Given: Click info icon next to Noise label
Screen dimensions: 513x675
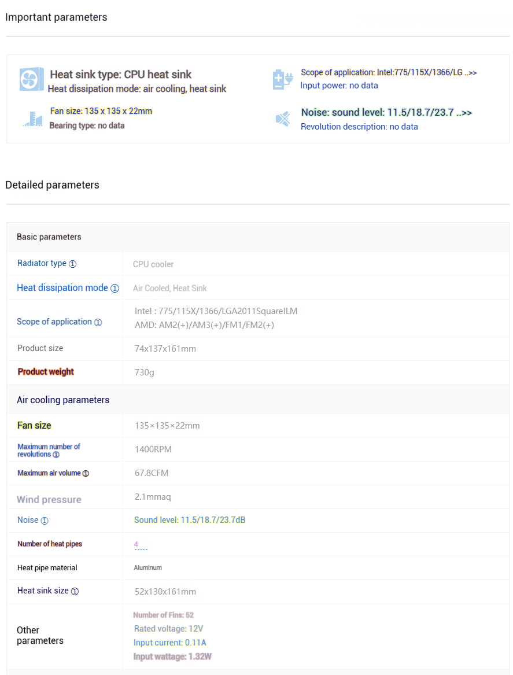Looking at the screenshot, I should (45, 521).
